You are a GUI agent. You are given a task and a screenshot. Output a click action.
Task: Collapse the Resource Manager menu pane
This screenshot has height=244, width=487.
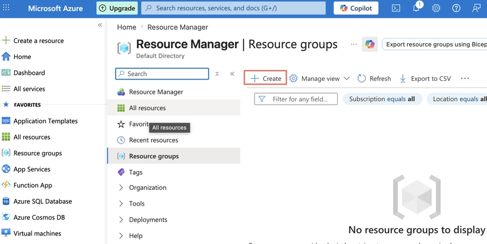pyautogui.click(x=232, y=74)
